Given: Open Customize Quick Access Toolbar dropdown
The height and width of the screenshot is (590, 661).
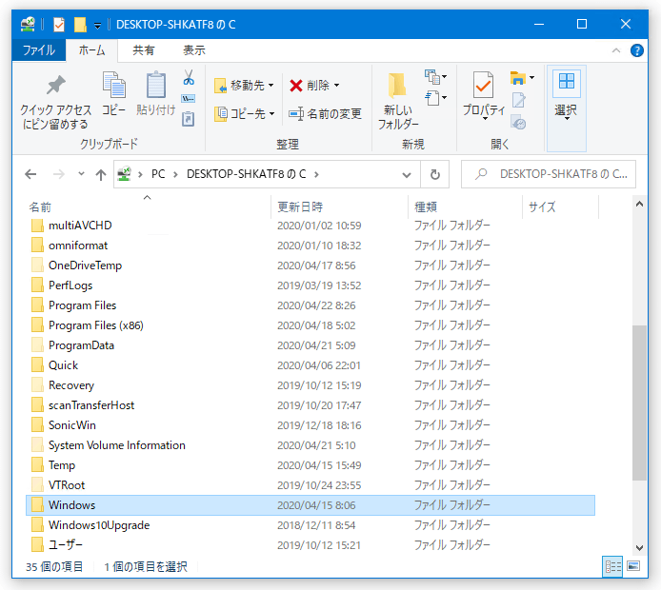Looking at the screenshot, I should (97, 26).
